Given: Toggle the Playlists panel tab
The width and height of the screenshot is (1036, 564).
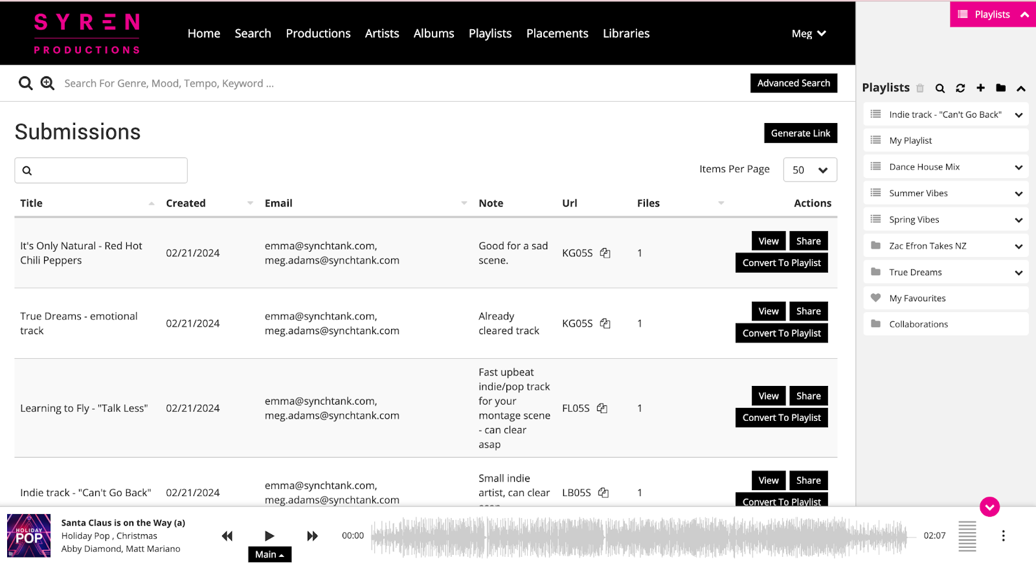Looking at the screenshot, I should point(992,14).
